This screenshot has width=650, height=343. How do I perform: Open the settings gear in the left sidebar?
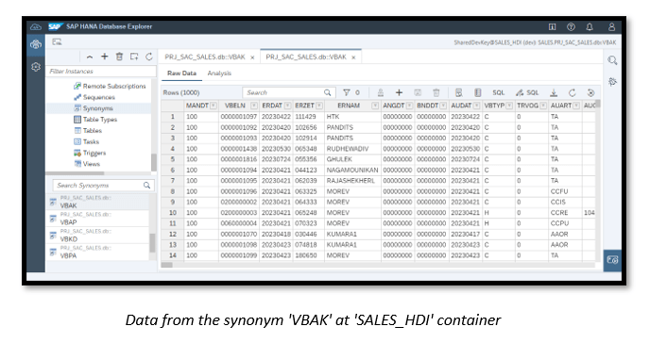[x=36, y=67]
